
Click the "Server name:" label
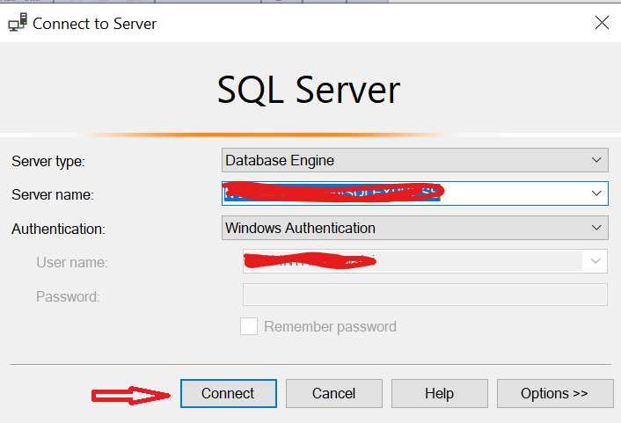(x=52, y=194)
